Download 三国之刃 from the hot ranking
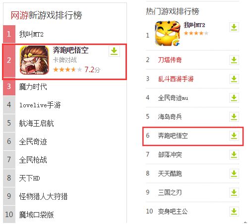This screenshot has height=224, width=248. [234, 192]
